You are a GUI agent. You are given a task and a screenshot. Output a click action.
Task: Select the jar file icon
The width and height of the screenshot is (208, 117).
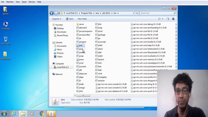[x=78, y=38]
